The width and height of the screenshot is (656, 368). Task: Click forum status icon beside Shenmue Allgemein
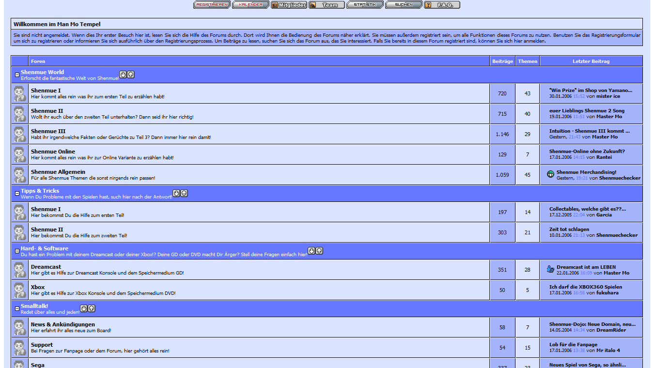pos(19,175)
